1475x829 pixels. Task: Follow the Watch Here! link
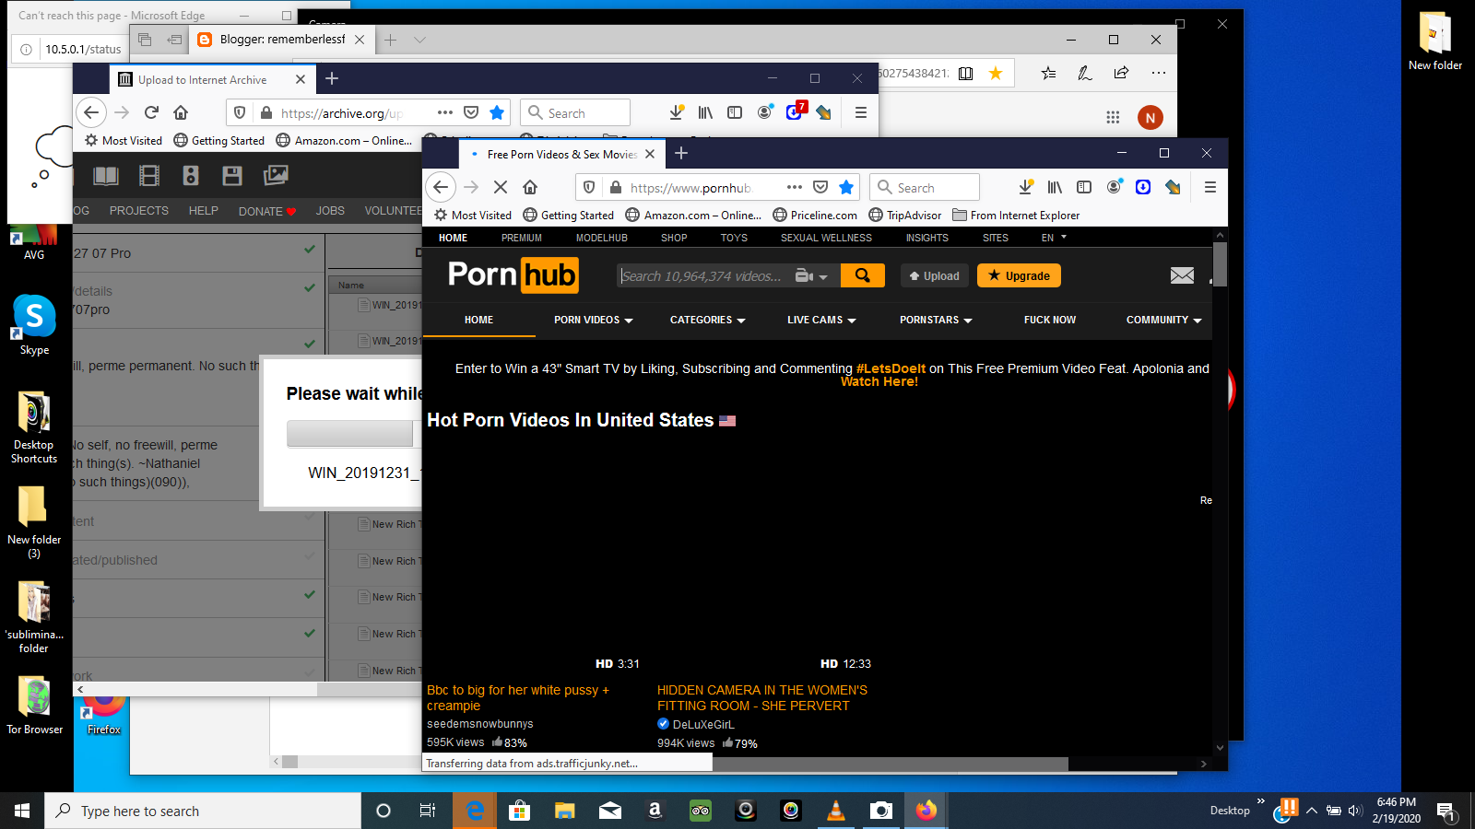click(879, 381)
